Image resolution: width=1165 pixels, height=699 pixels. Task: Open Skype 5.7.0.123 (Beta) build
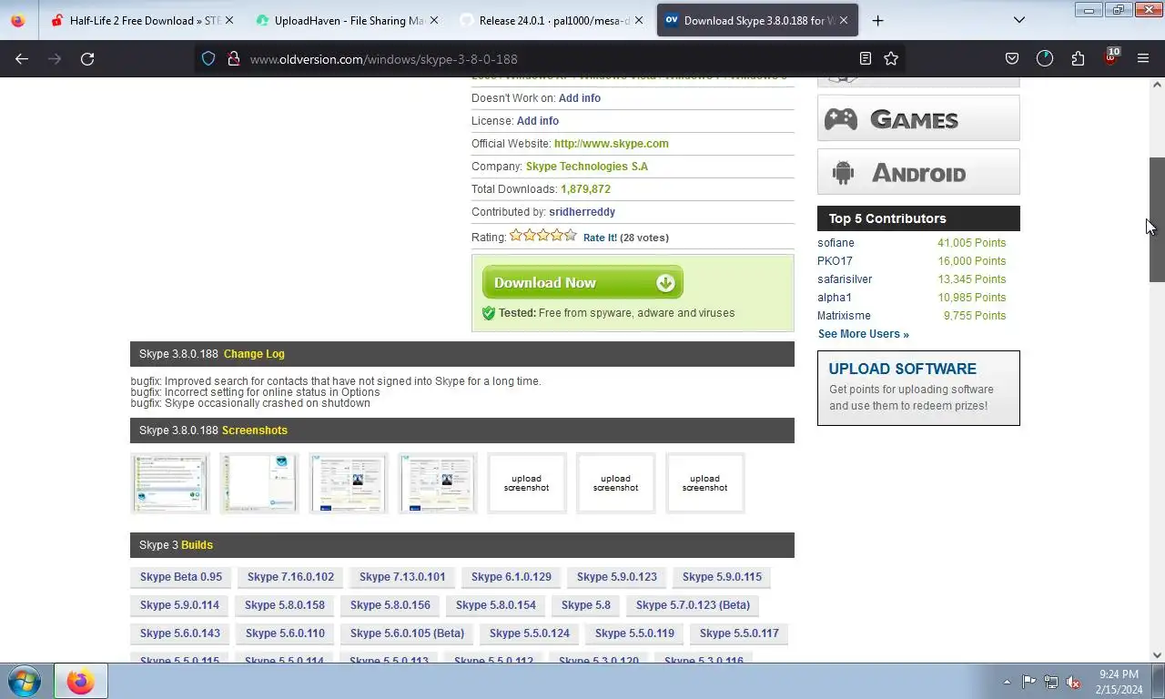point(693,605)
